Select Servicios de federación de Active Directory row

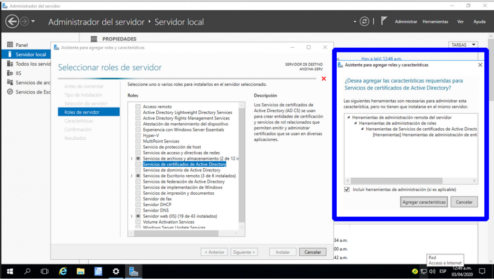click(184, 182)
